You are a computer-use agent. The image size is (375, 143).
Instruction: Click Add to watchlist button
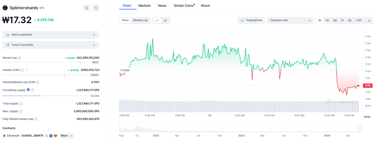click(x=51, y=35)
